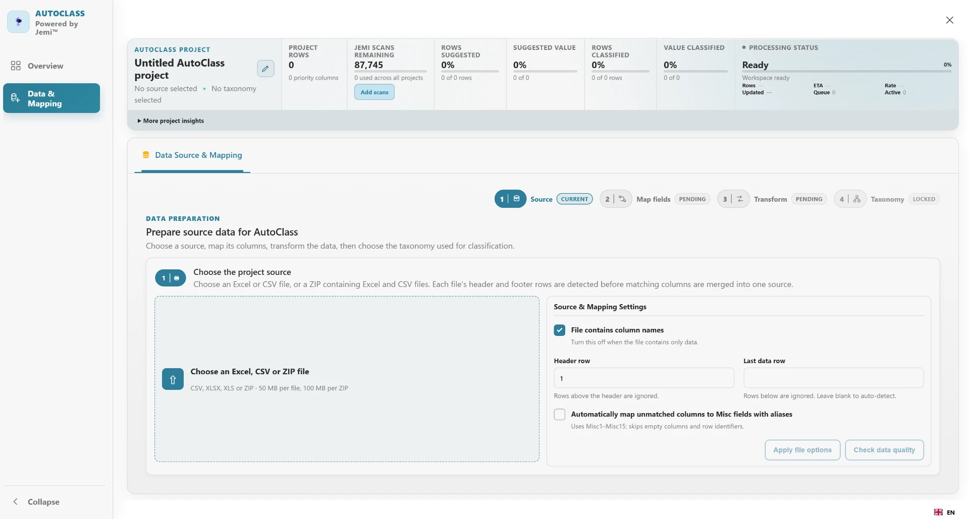Image resolution: width=969 pixels, height=519 pixels.
Task: Click the PENDING pill next to Map fields
Action: [692, 199]
